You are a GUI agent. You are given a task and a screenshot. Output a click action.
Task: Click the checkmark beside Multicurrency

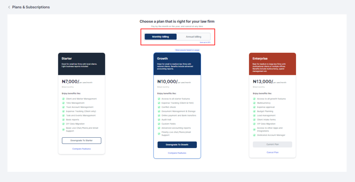[254, 103]
